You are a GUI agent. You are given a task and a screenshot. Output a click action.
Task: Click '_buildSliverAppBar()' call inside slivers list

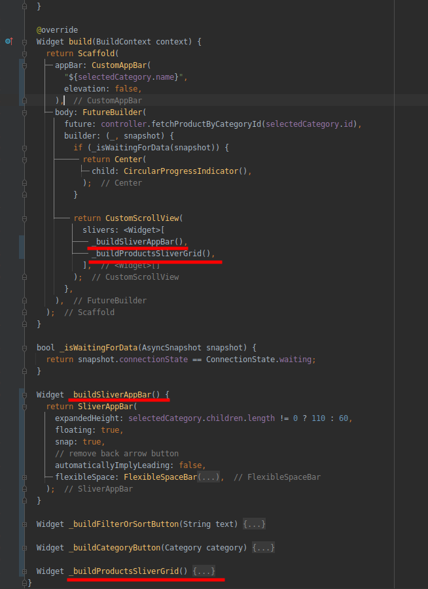[137, 242]
